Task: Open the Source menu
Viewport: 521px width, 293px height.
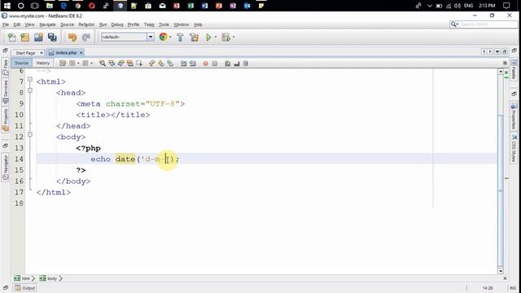Action: (67, 24)
